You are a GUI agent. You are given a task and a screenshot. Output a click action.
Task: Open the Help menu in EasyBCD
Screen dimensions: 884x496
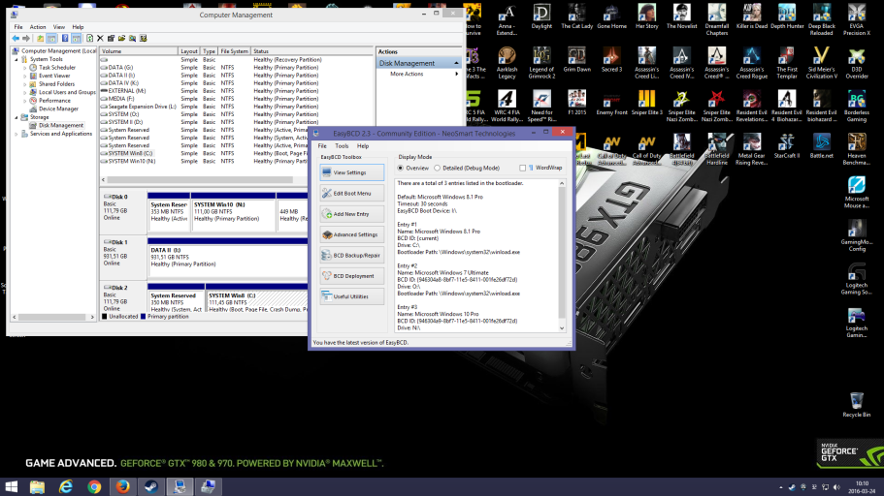[363, 146]
